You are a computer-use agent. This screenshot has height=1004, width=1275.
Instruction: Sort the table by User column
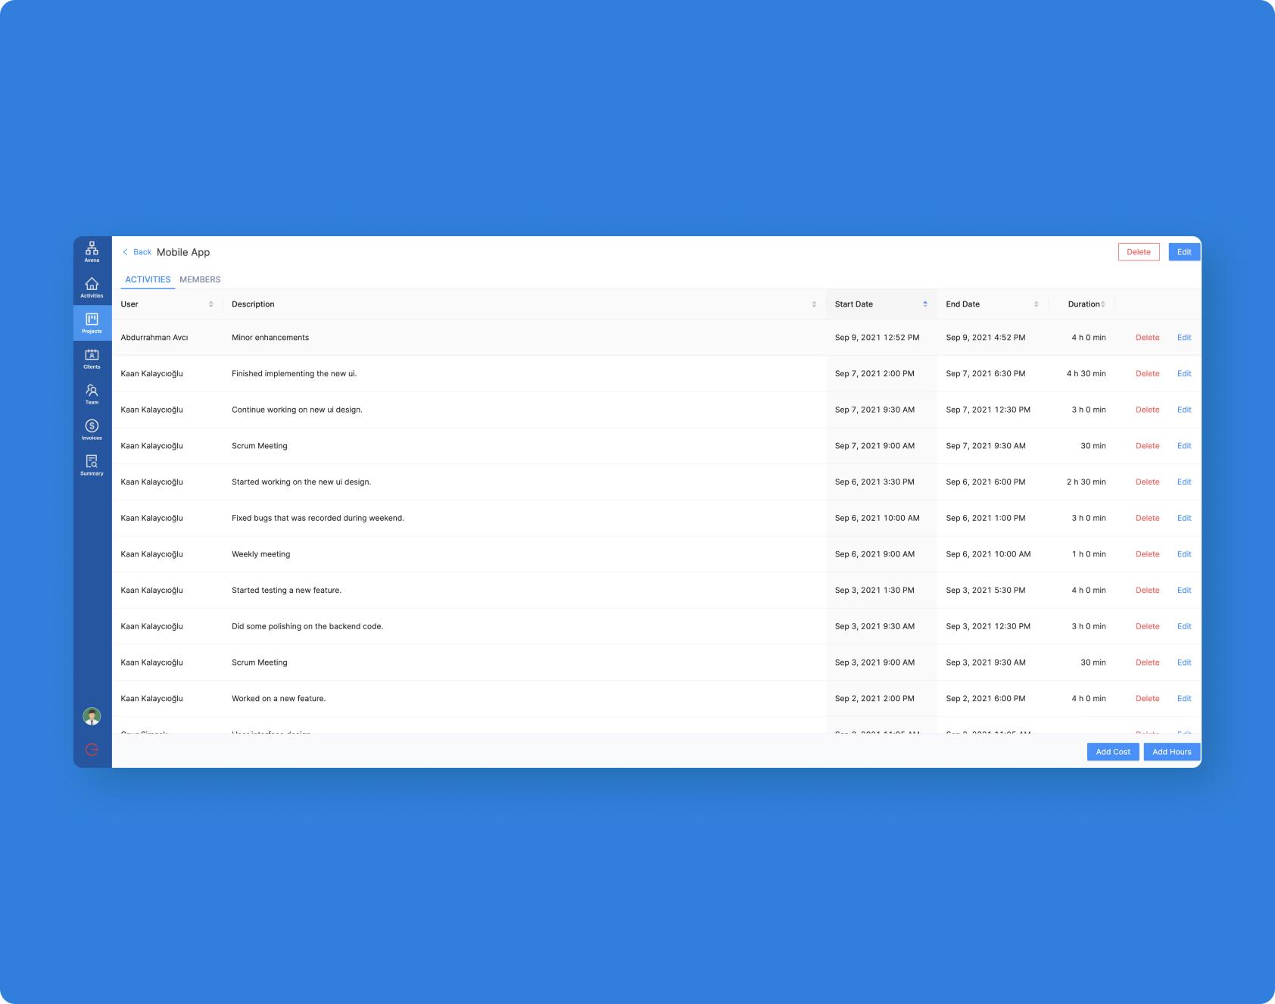(210, 304)
